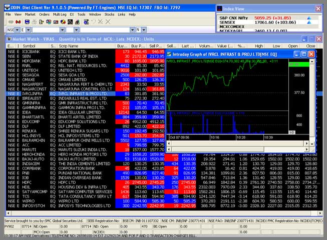Click the blue globe with hat toolbar icon

[86, 22]
